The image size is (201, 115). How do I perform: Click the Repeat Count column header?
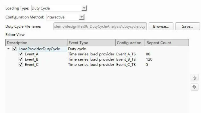tap(166, 43)
